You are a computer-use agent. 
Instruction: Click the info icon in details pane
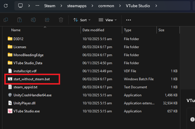click(192, 119)
